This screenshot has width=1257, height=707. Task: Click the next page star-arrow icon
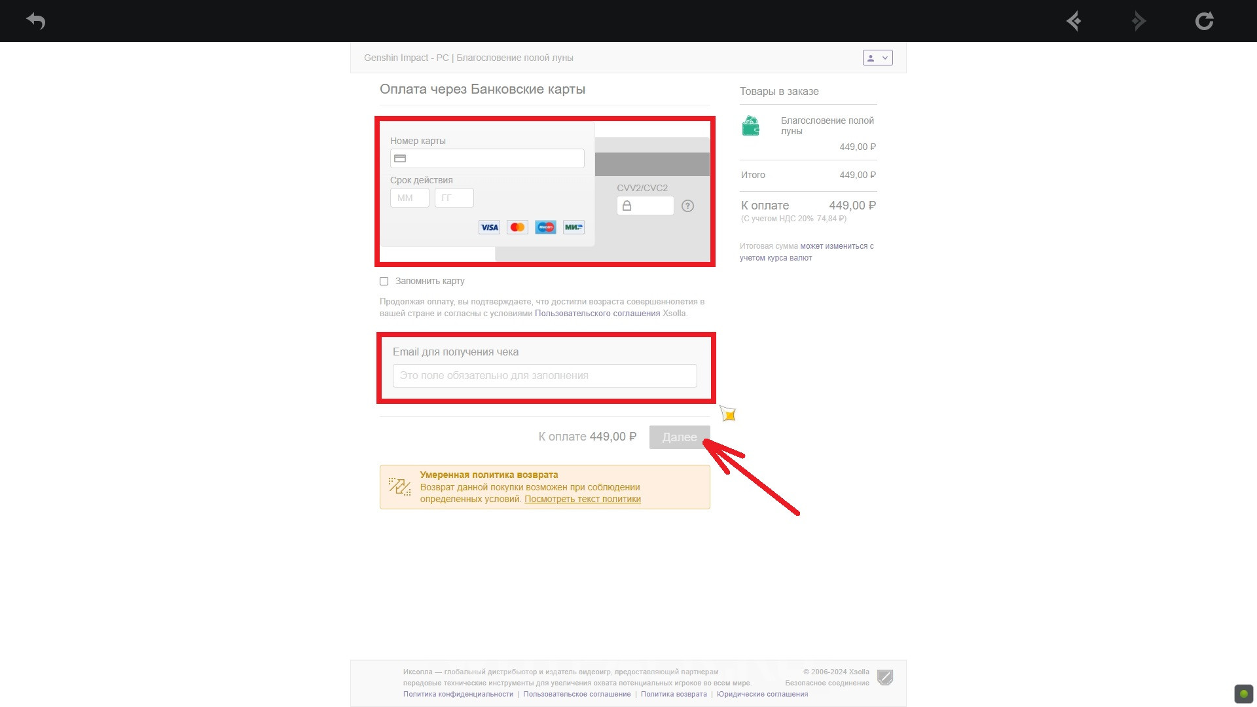tap(1139, 21)
